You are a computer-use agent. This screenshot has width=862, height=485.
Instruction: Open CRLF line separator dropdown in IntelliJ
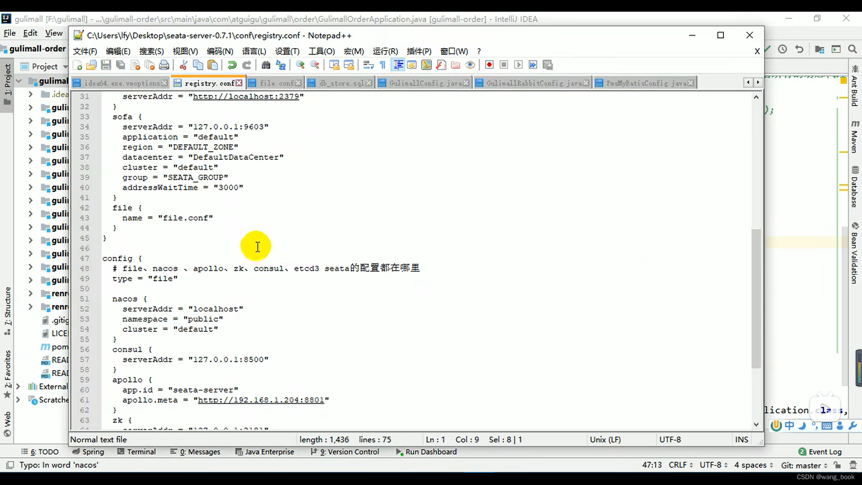coord(681,465)
